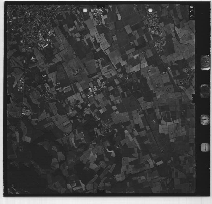Viewport: 212px width, 204px height.
Task: Click the small data label card below clock
Action: 205,147
